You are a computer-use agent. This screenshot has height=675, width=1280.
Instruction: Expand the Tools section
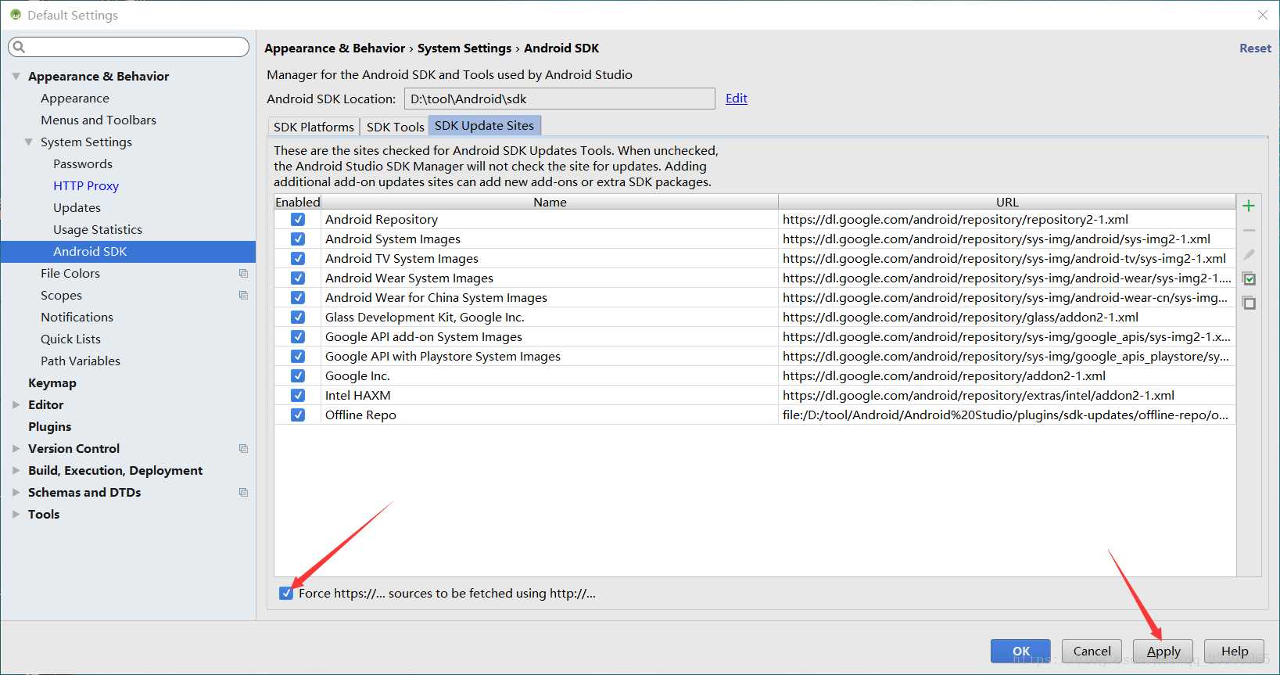coord(16,515)
